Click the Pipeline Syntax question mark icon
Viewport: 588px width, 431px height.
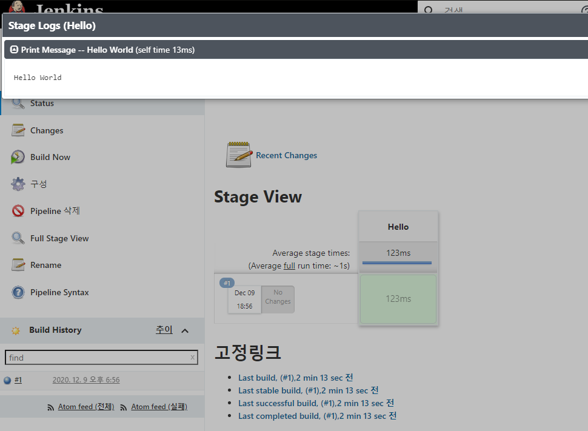pyautogui.click(x=18, y=292)
